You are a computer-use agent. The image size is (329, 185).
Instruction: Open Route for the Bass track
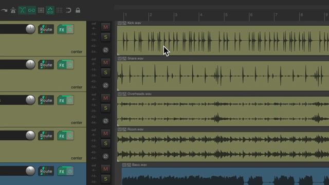pos(46,171)
